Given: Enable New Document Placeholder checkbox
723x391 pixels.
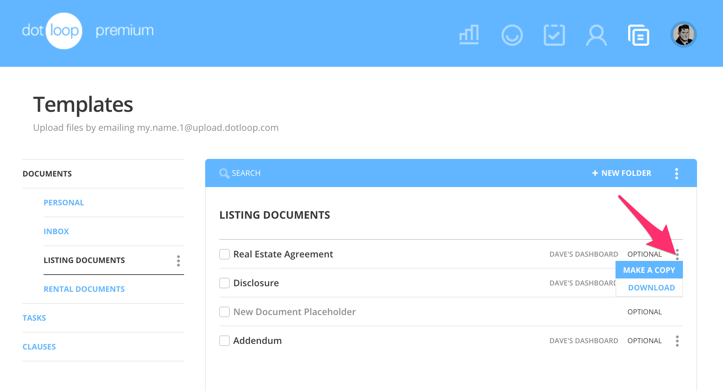Looking at the screenshot, I should [x=224, y=312].
